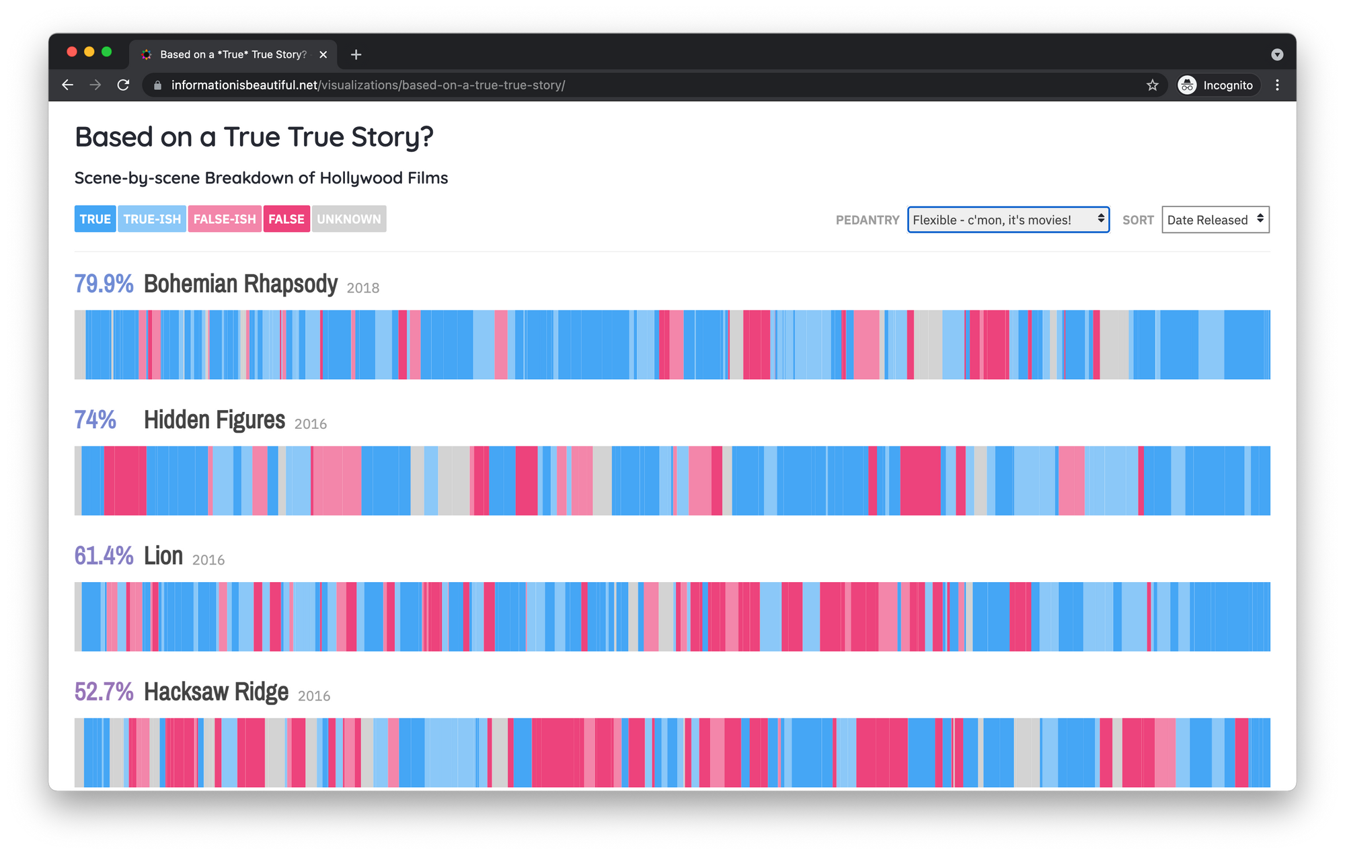Go forward to the next page
The width and height of the screenshot is (1345, 855).
coord(95,85)
